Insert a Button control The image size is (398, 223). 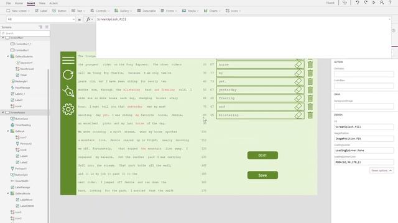[x=59, y=11]
